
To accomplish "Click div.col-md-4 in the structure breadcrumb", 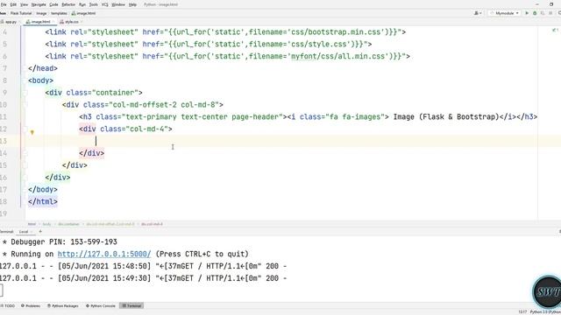I will click(152, 224).
